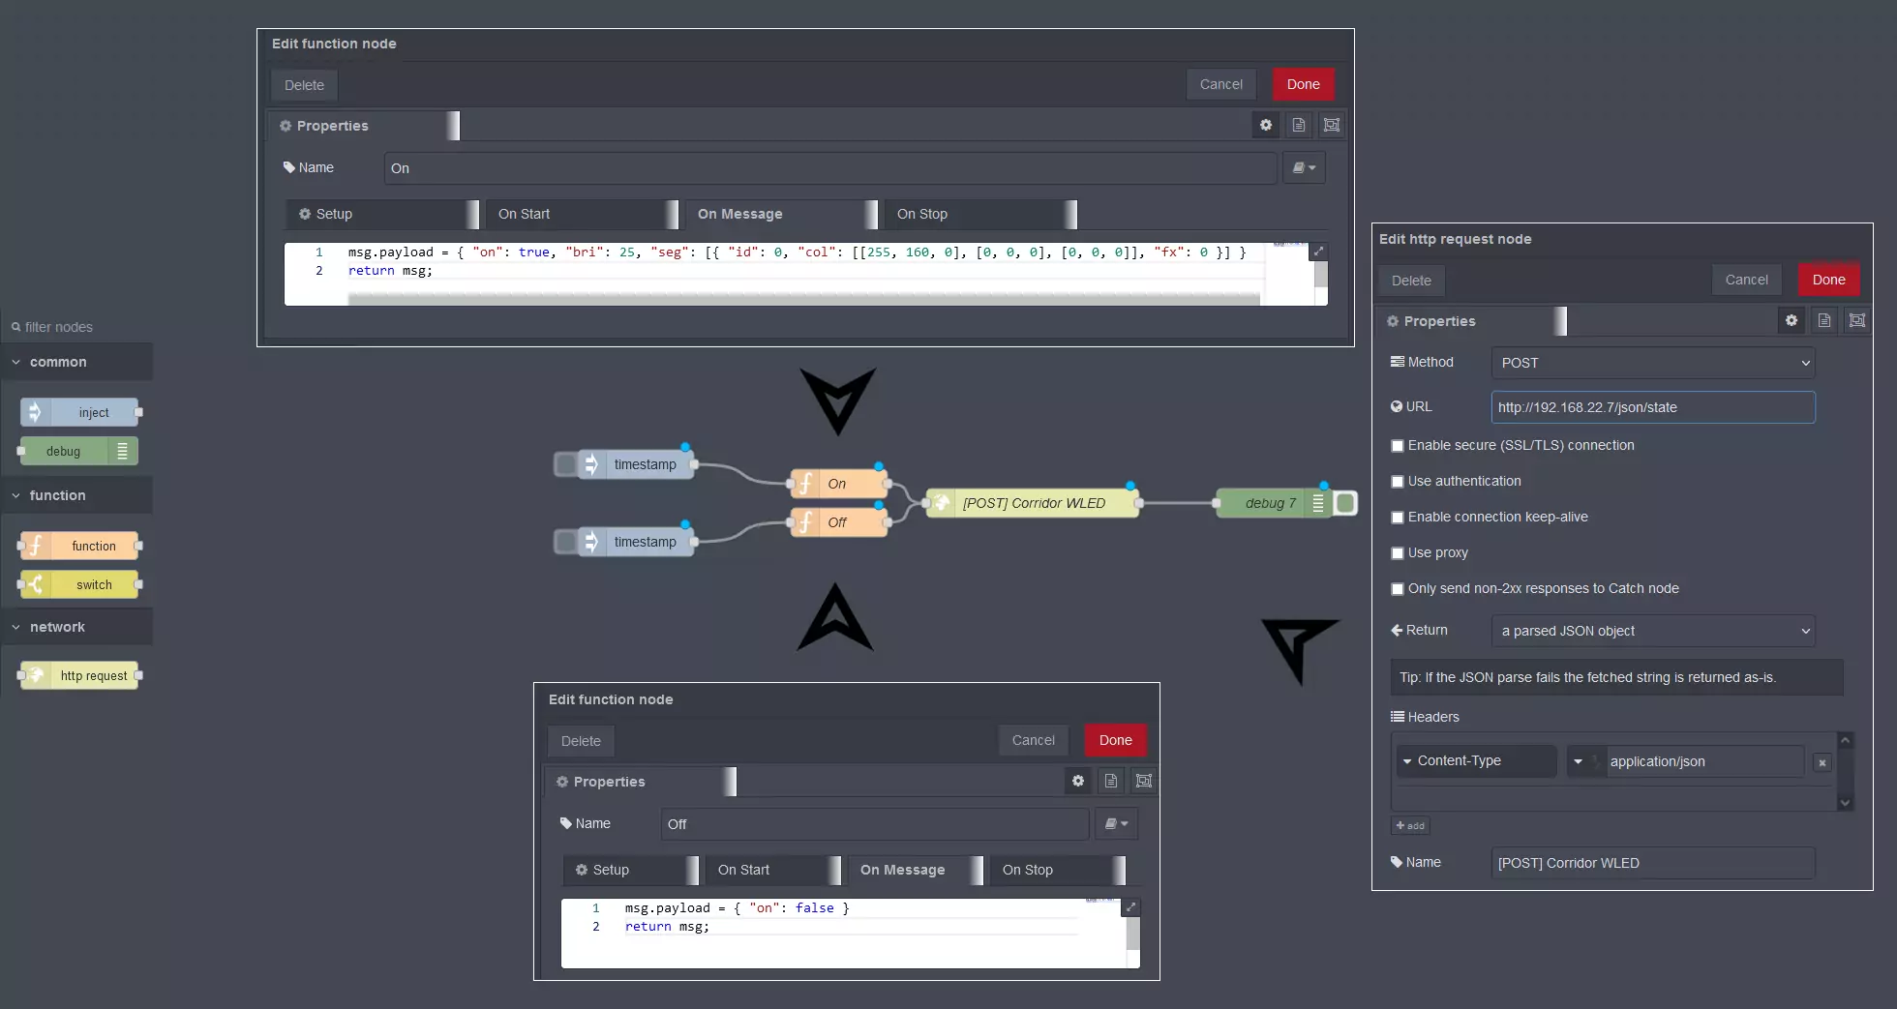Delete the Off function node
Image resolution: width=1897 pixels, height=1009 pixels.
(581, 741)
